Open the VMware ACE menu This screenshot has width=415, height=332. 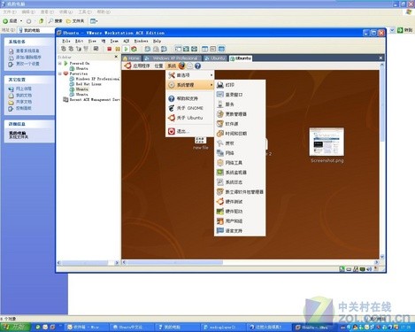[x=127, y=41]
